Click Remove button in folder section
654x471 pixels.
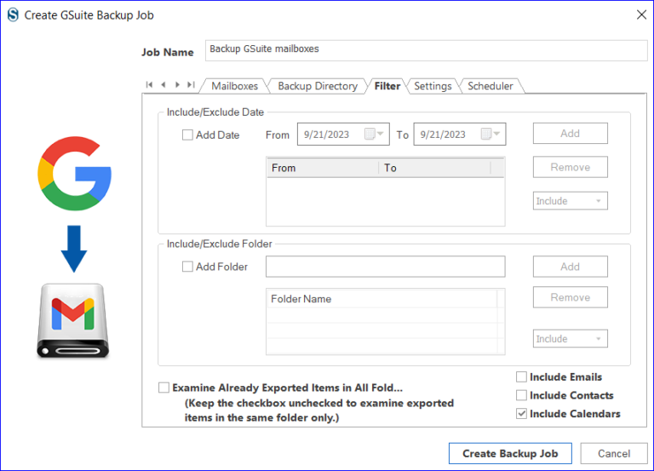[x=571, y=297]
